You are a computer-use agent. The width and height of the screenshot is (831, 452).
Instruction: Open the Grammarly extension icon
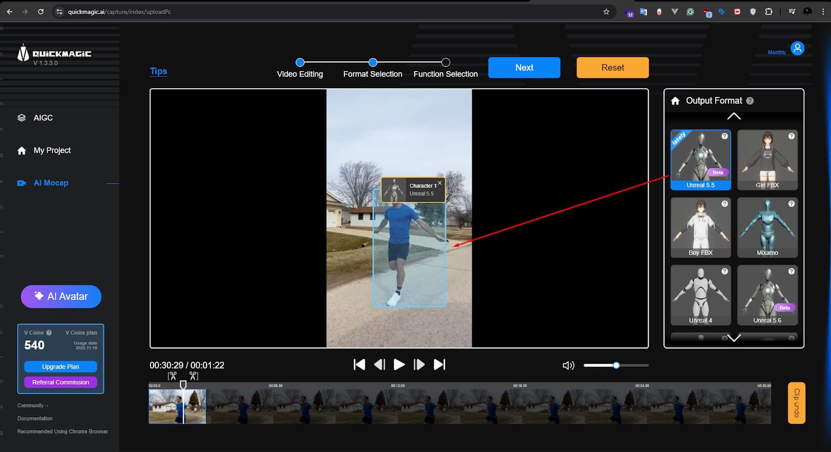pos(690,11)
